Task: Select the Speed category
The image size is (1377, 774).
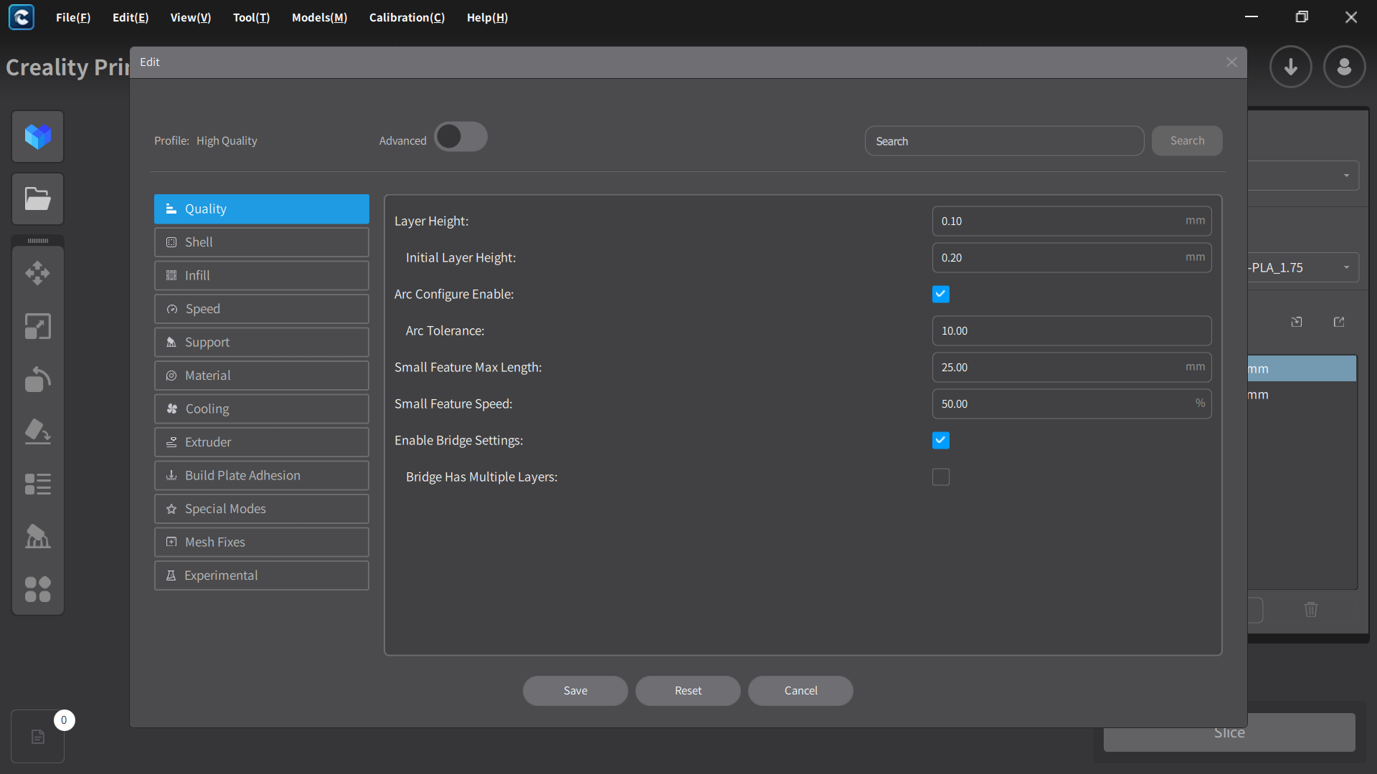Action: 262,309
